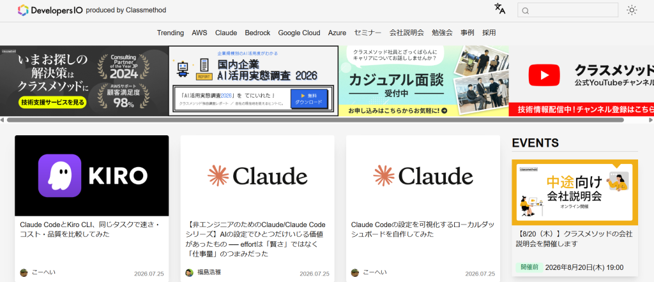Open the 中途向け会社説明会 event image
Viewport: 654px width, 282px height.
[x=575, y=193]
